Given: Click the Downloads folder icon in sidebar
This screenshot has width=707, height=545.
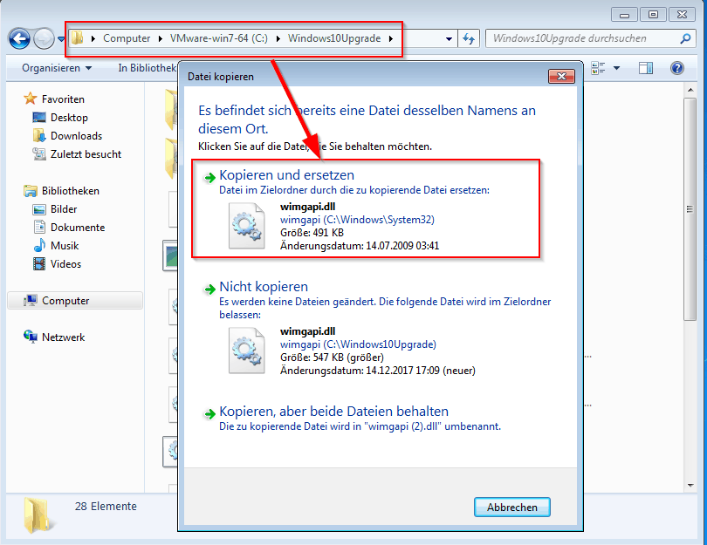Looking at the screenshot, I should tap(38, 135).
